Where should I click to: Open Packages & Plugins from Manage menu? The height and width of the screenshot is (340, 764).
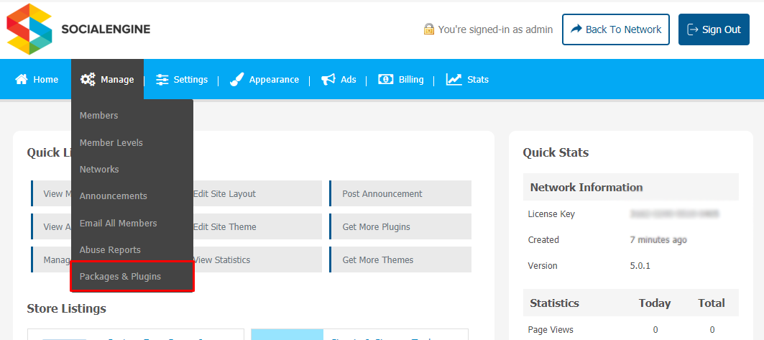(x=120, y=277)
